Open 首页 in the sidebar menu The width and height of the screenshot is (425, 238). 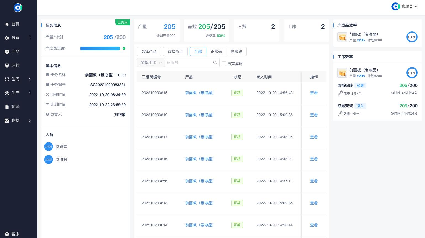pos(19,24)
